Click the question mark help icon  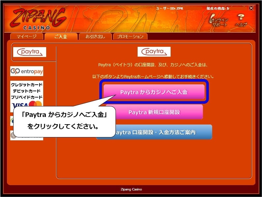[x=241, y=20]
